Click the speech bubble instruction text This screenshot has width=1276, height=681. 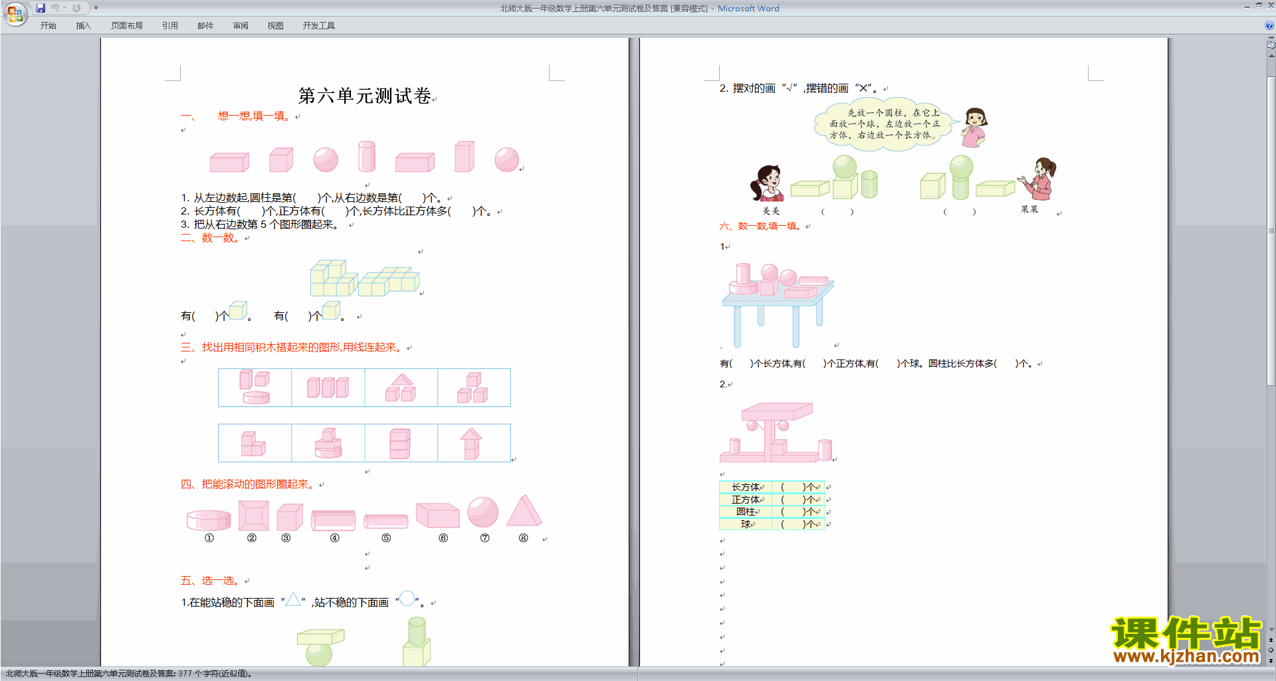click(x=885, y=124)
